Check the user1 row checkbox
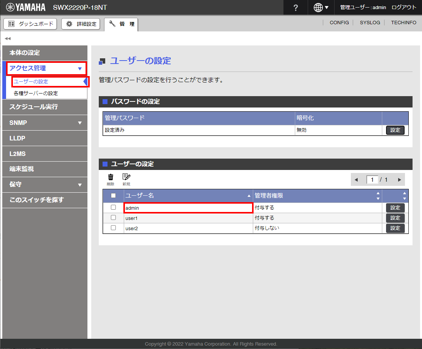Viewport: 422px width, 349px height. point(113,218)
